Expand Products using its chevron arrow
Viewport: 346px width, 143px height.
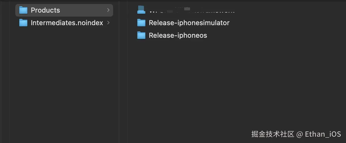coord(108,10)
